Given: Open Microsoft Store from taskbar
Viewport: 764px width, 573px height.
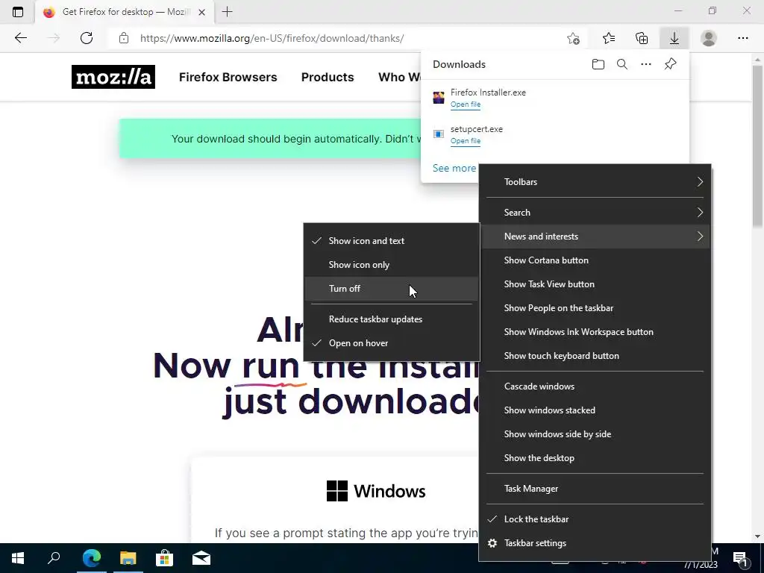Looking at the screenshot, I should coord(165,558).
